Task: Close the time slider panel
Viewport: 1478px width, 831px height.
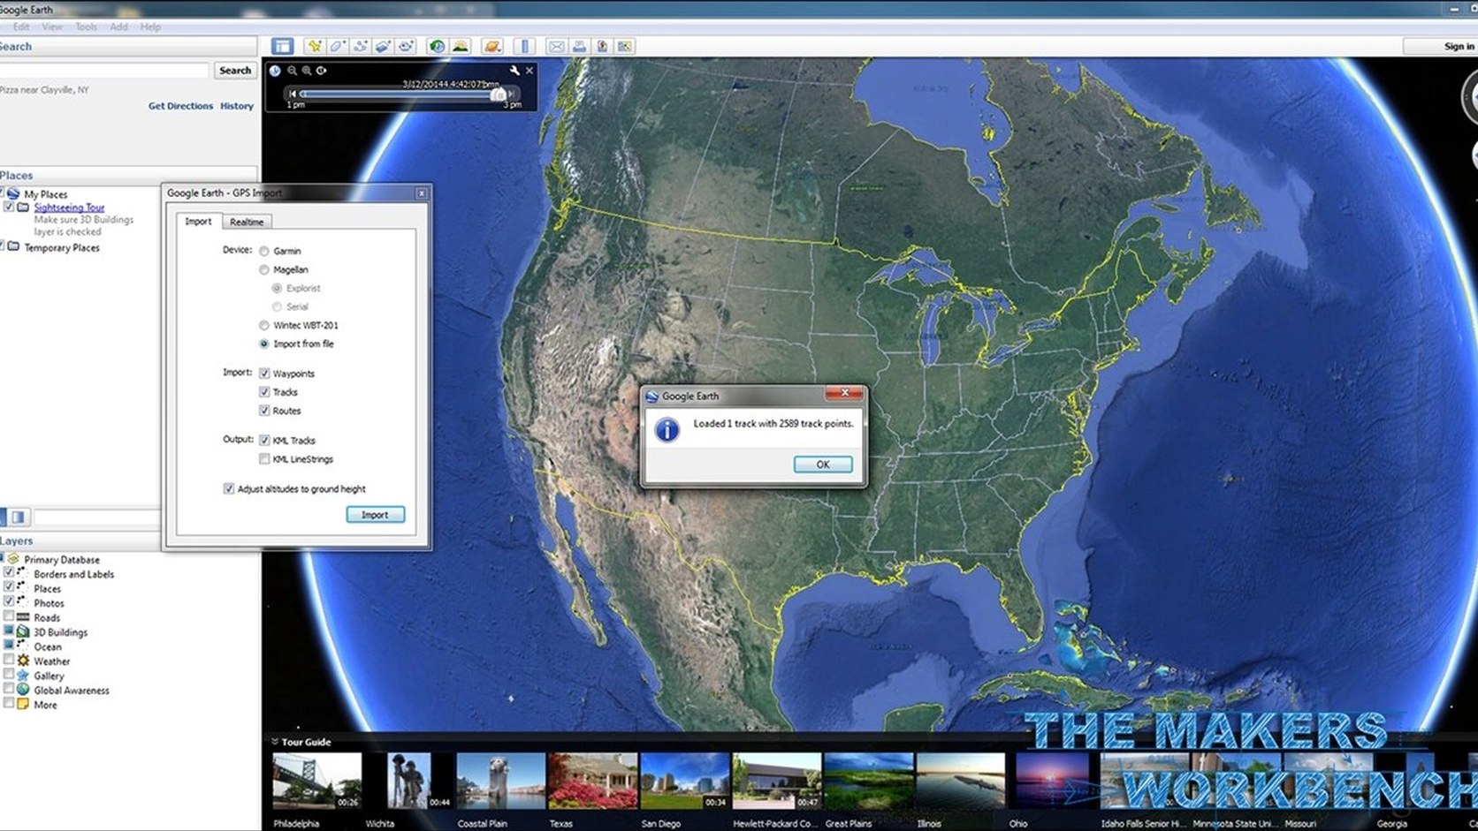Action: tap(529, 70)
